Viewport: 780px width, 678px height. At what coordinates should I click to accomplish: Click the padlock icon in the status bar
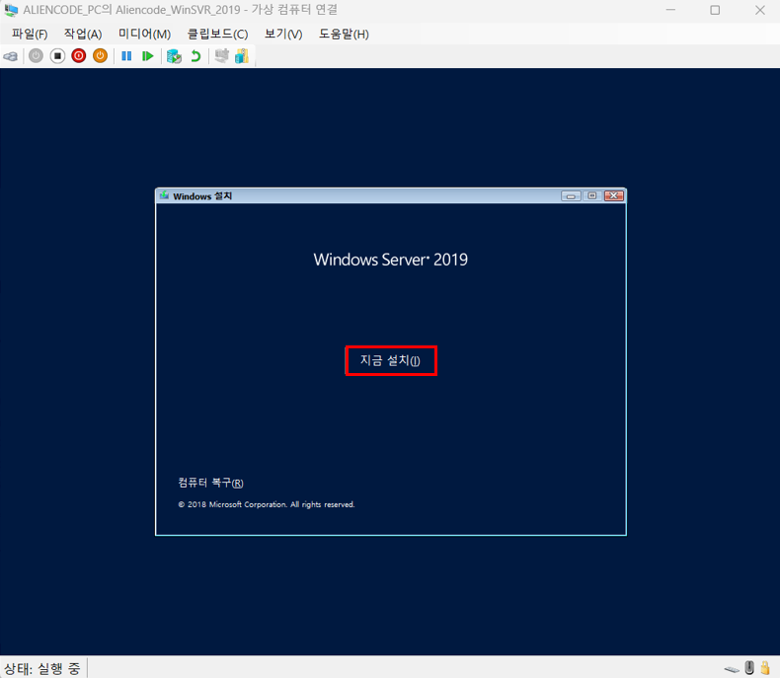[765, 667]
